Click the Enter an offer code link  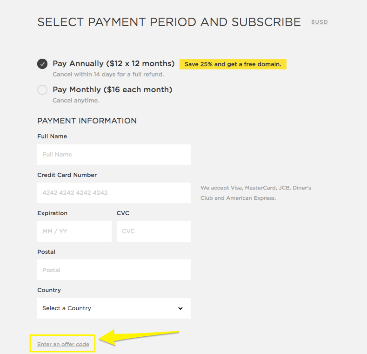63,344
